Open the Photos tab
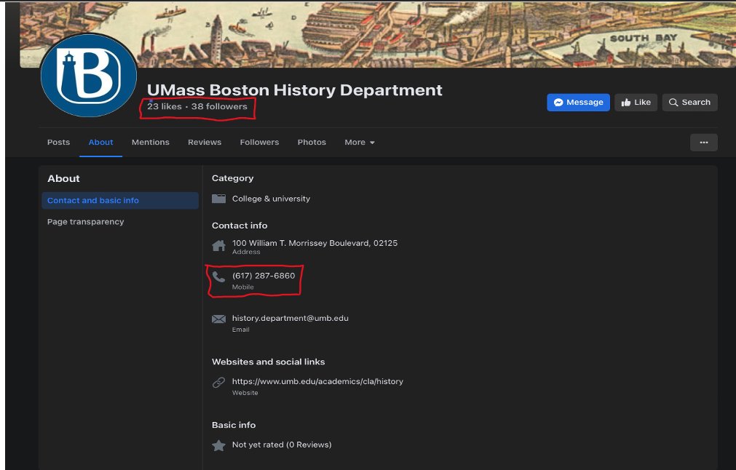 [312, 142]
